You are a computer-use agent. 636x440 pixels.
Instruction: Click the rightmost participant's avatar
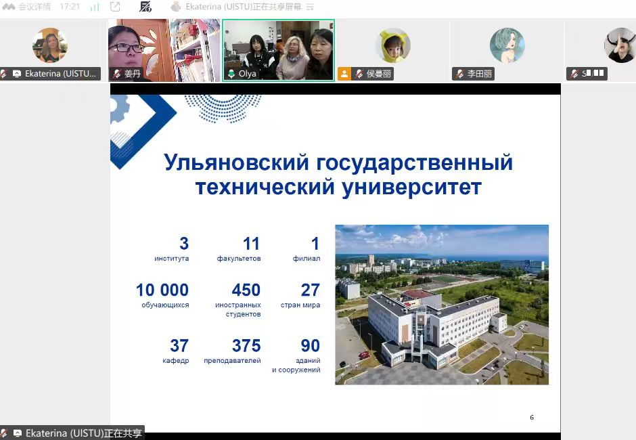(619, 45)
